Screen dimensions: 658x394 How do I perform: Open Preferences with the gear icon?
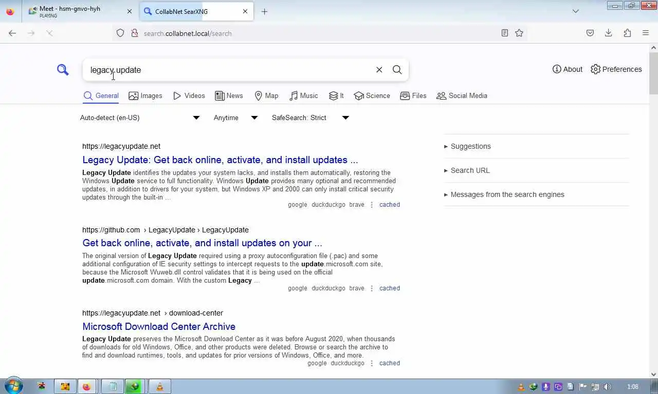click(616, 69)
